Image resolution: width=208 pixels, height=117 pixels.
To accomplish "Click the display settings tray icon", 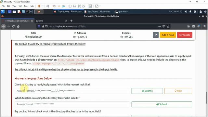I will (181, 12).
